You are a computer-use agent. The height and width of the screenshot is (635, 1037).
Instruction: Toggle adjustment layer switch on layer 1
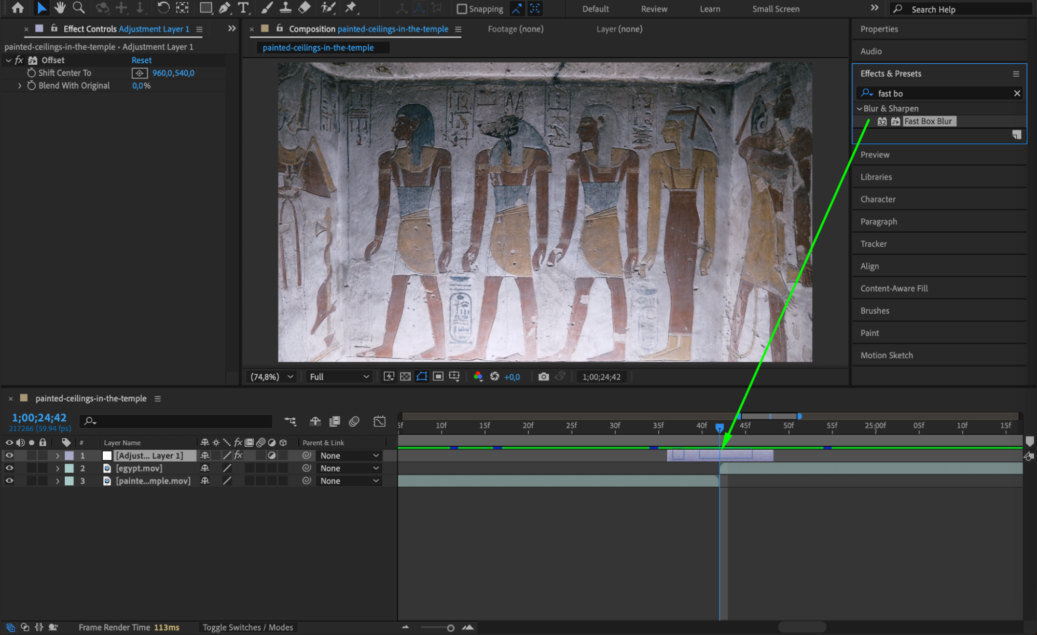272,456
